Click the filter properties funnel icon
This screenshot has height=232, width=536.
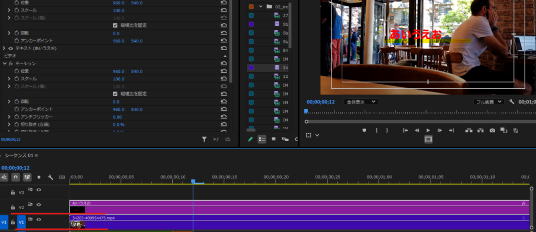pyautogui.click(x=205, y=139)
